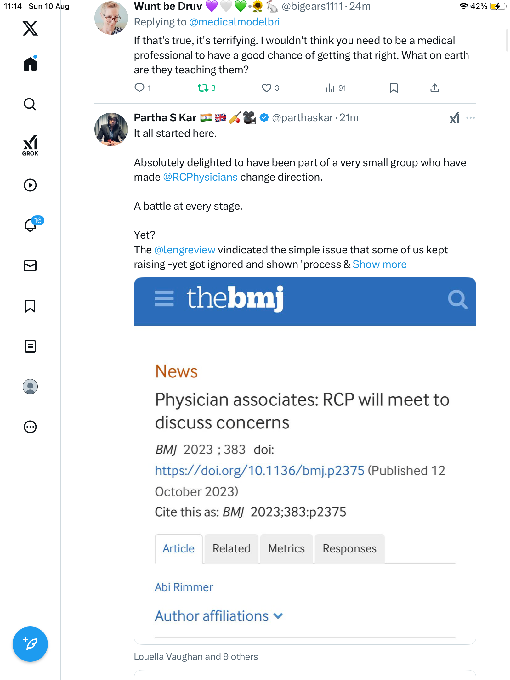This screenshot has width=510, height=680.
Task: Open the more options circle in sidebar
Action: pyautogui.click(x=30, y=427)
